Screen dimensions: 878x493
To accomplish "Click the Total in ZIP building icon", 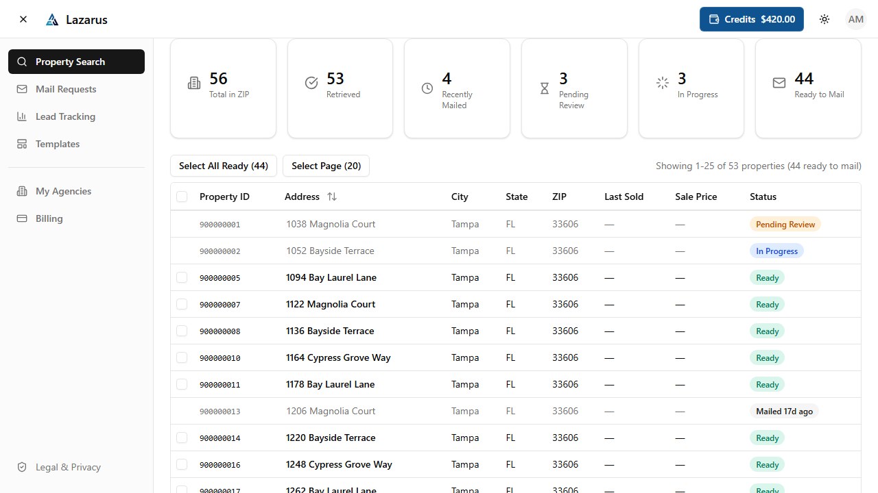I will 194,83.
